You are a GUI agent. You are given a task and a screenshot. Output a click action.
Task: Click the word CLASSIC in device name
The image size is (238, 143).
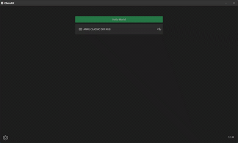(95, 29)
